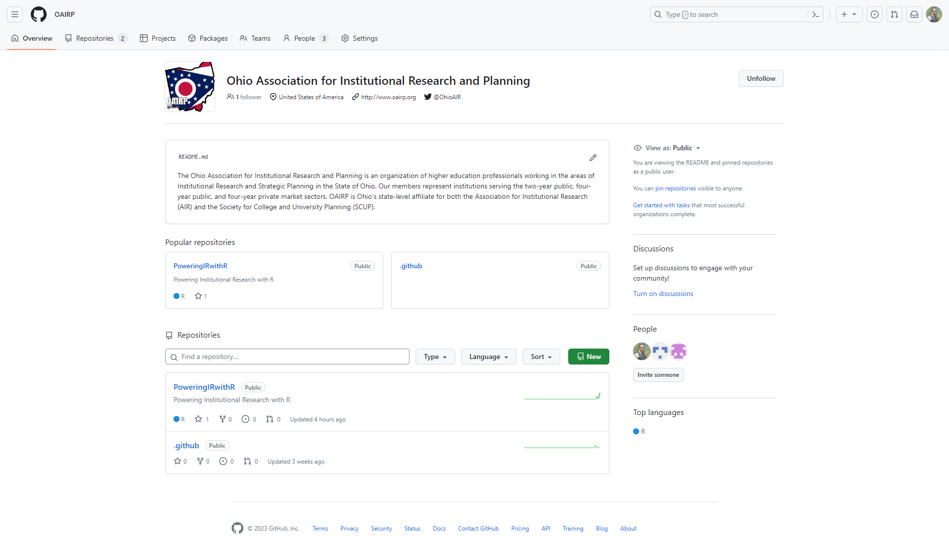View pull requests of PoweringIRwithR repository
Screen dimensions: 949x536
click(273, 419)
